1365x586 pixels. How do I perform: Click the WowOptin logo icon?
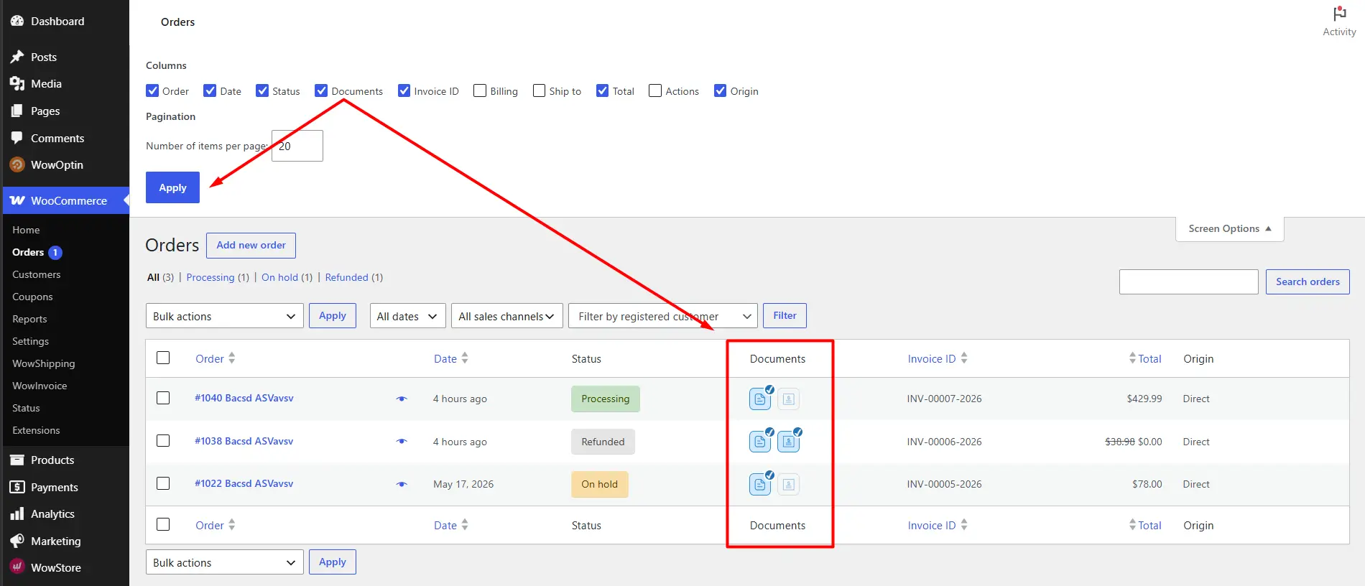pyautogui.click(x=17, y=164)
